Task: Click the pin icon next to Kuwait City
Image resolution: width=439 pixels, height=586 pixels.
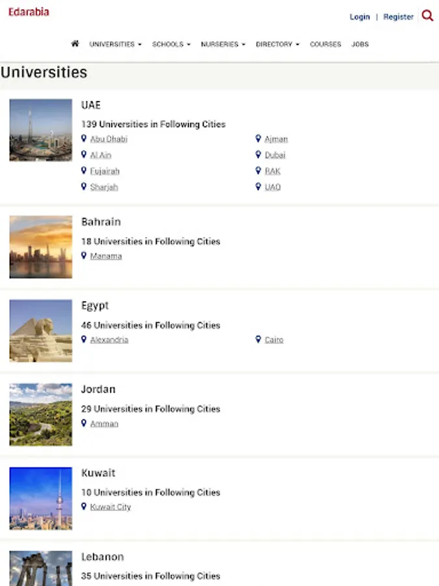Action: click(x=84, y=507)
